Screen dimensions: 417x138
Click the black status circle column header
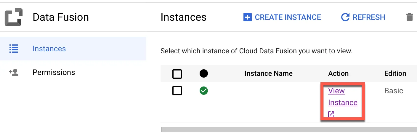pyautogui.click(x=204, y=73)
